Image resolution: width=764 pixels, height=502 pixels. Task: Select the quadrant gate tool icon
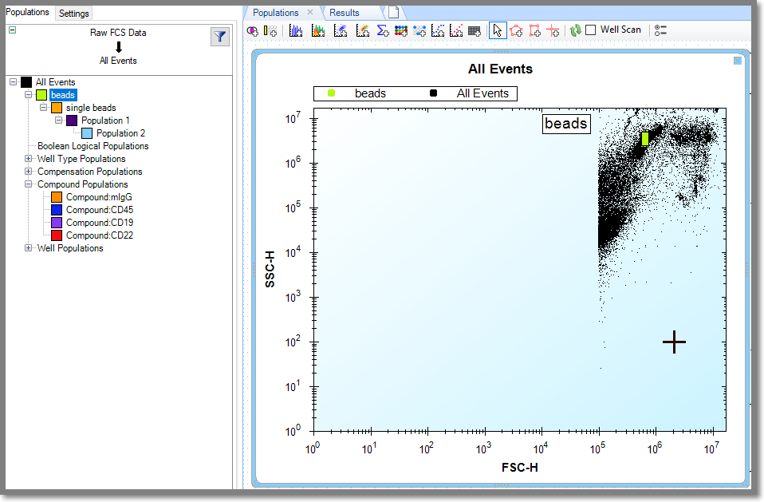click(553, 30)
